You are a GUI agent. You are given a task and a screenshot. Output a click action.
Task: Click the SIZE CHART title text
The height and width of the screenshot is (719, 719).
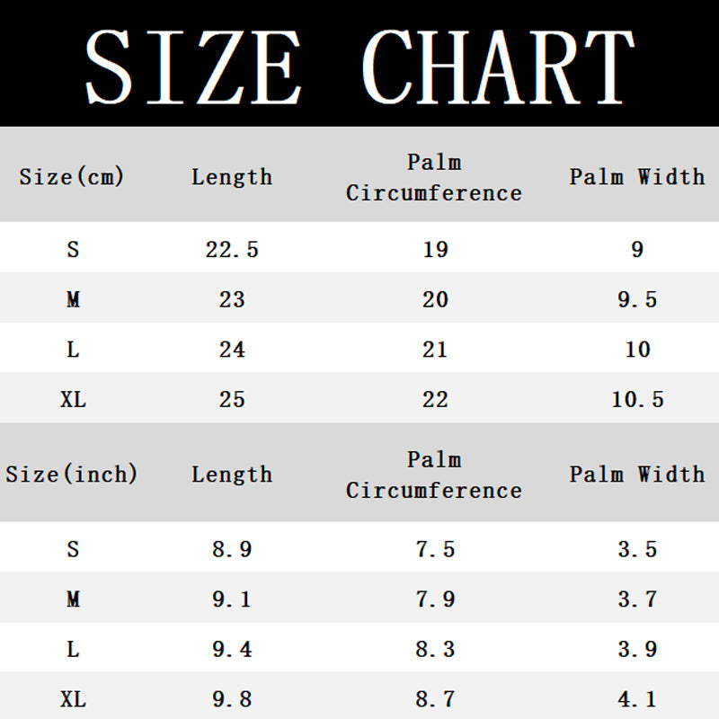pos(359,65)
